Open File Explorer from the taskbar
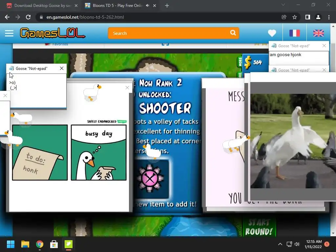Screen dimensions: 336x252 (x=25, y=244)
